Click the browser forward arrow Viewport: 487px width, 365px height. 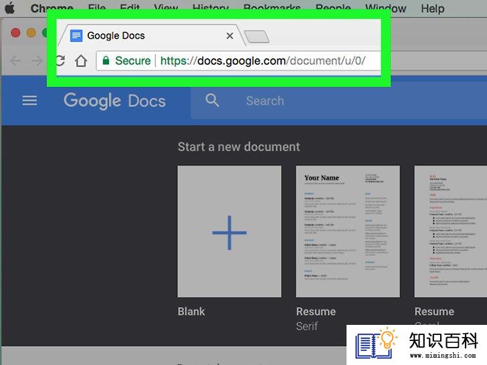[37, 61]
